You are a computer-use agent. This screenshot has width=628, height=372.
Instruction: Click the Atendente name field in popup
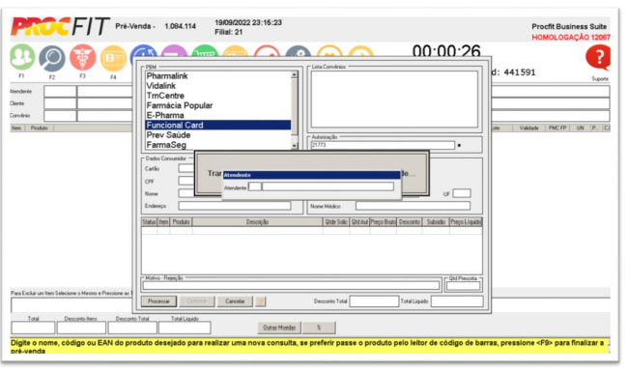[328, 186]
